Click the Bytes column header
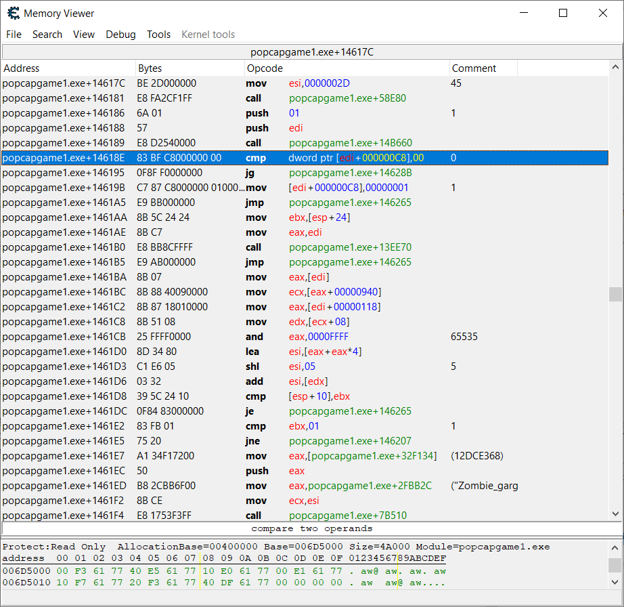The height and width of the screenshot is (607, 624). coord(190,68)
